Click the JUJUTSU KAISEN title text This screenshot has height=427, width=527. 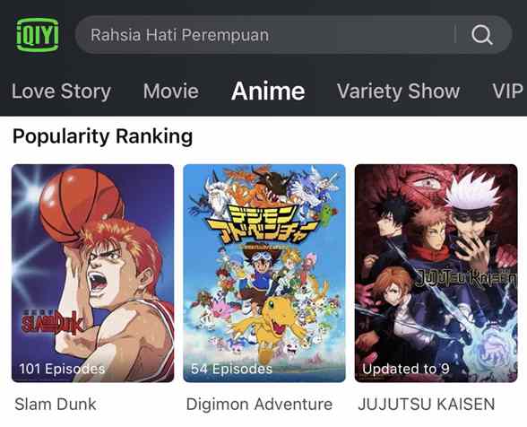coord(427,404)
